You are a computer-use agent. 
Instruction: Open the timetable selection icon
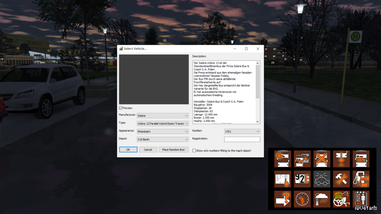283,179
